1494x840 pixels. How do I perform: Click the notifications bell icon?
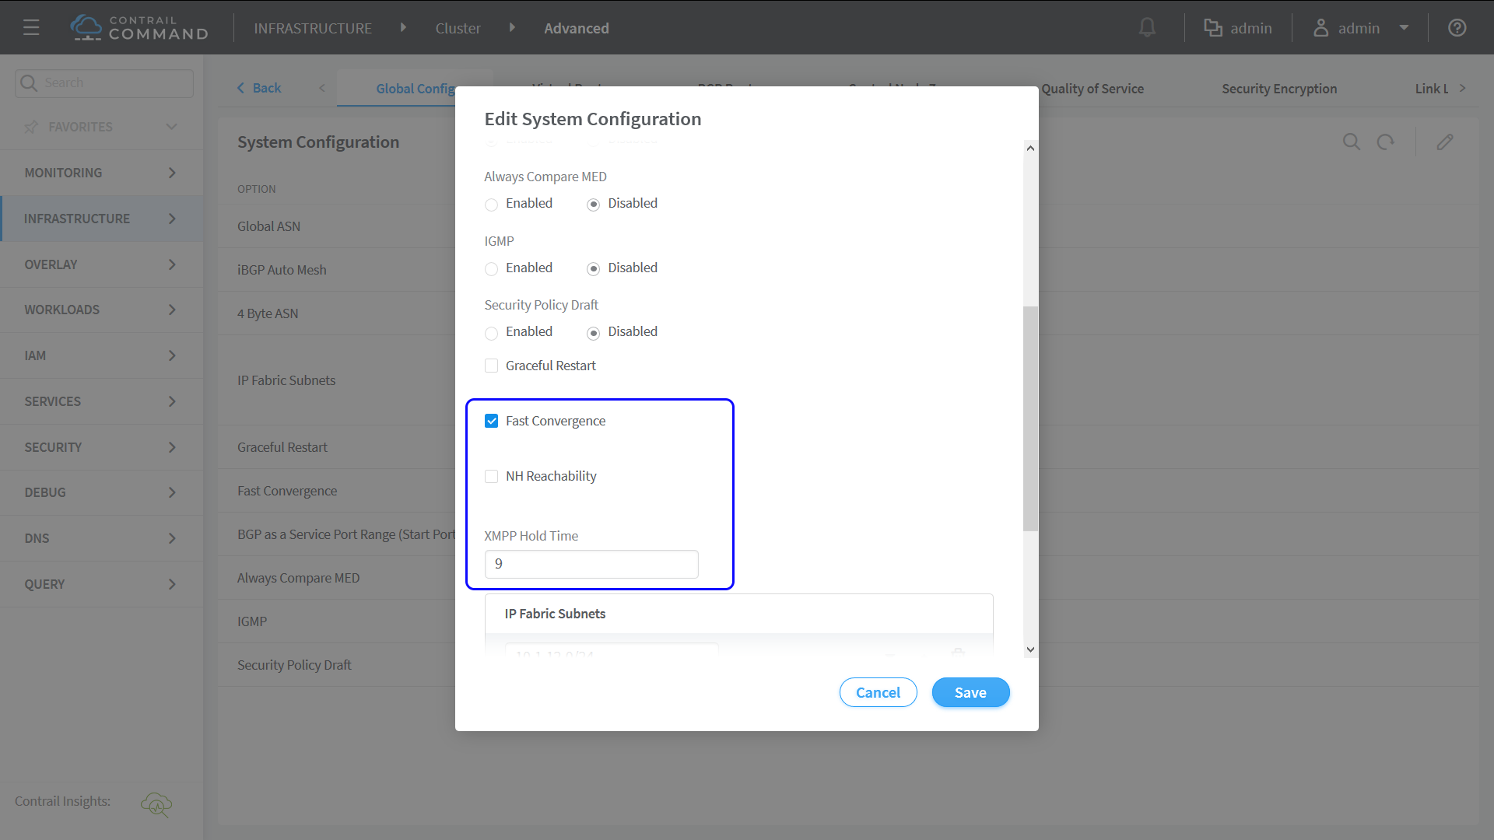(x=1147, y=28)
